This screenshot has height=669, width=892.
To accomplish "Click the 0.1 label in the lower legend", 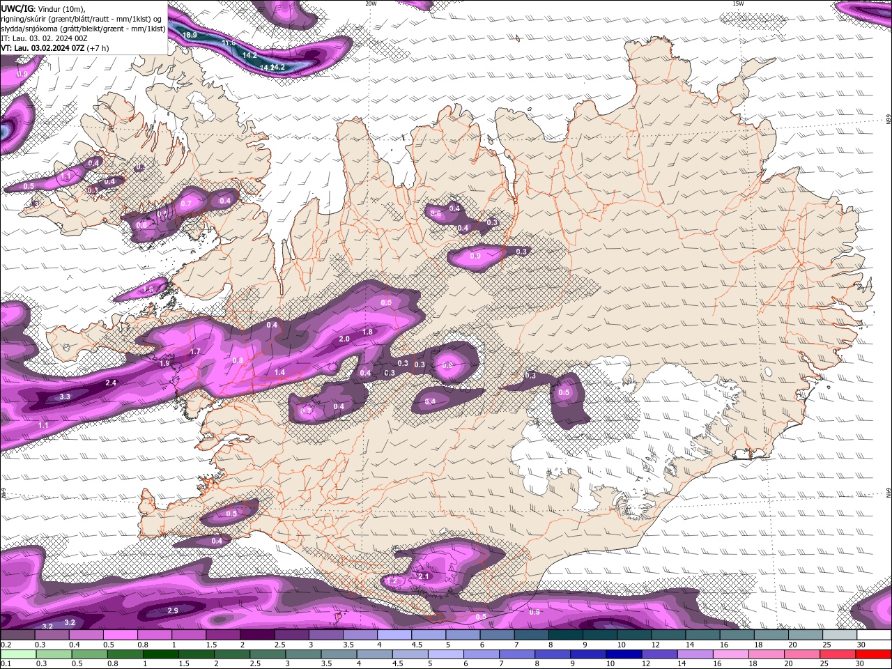I will coord(6,664).
